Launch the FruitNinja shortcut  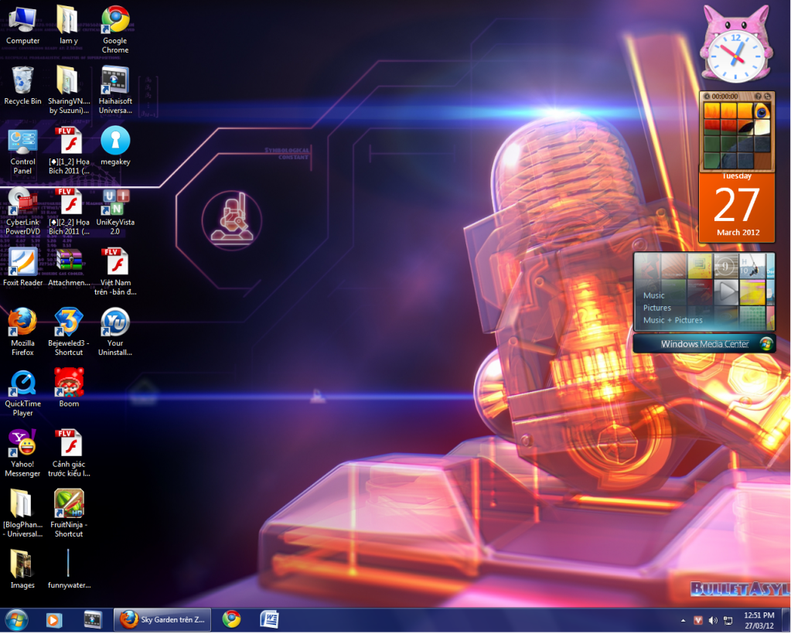(x=69, y=504)
